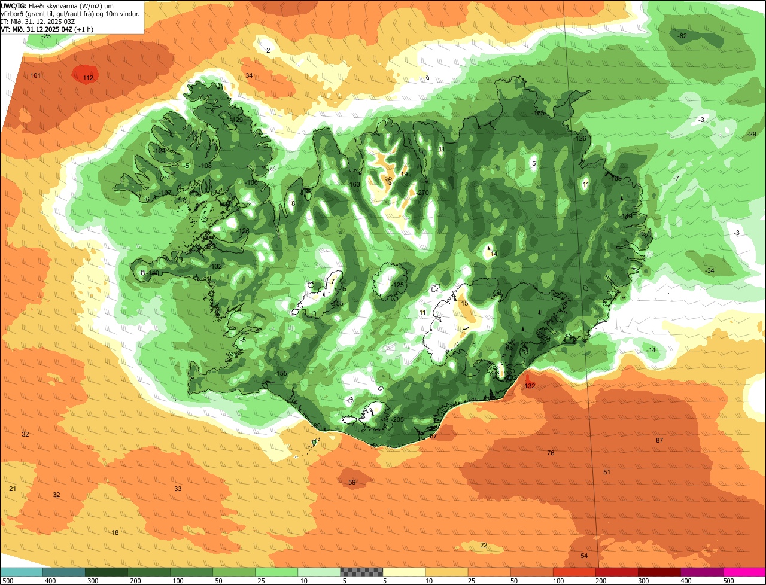The image size is (766, 585).
Task: Click the '21' map value at the west edge
Action: click(13, 489)
